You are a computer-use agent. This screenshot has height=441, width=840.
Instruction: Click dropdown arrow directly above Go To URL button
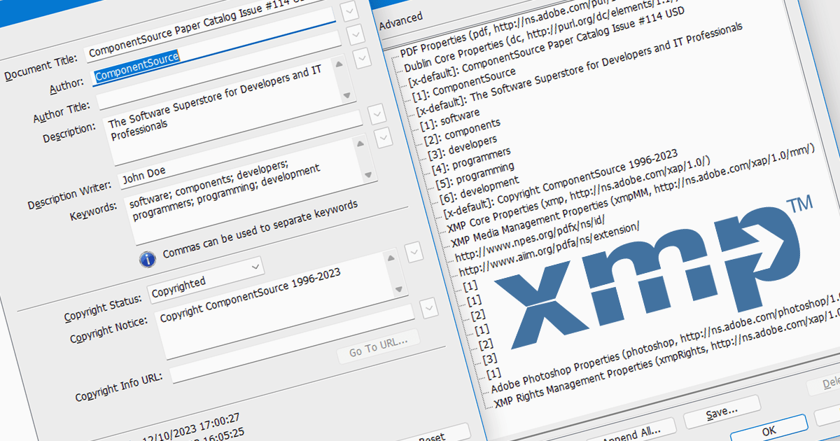pos(428,307)
